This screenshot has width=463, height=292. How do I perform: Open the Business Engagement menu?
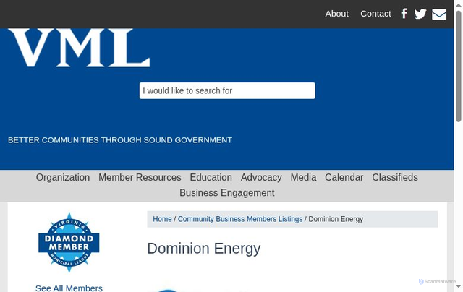226,192
